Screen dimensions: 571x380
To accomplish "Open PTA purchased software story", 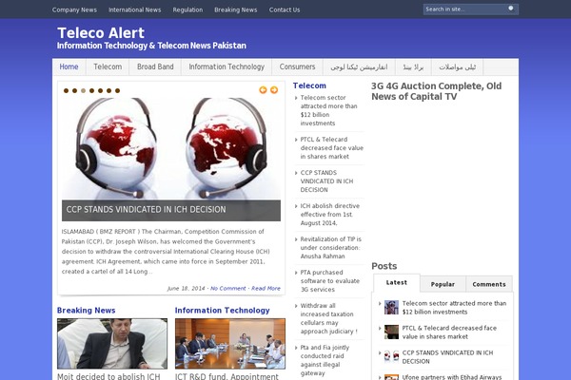I will tap(330, 281).
